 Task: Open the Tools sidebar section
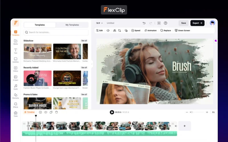click(16, 114)
